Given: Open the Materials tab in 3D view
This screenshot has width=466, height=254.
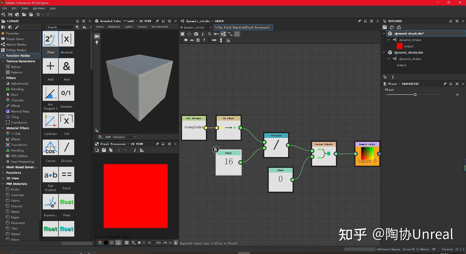Looking at the screenshot, I should tap(114, 27).
